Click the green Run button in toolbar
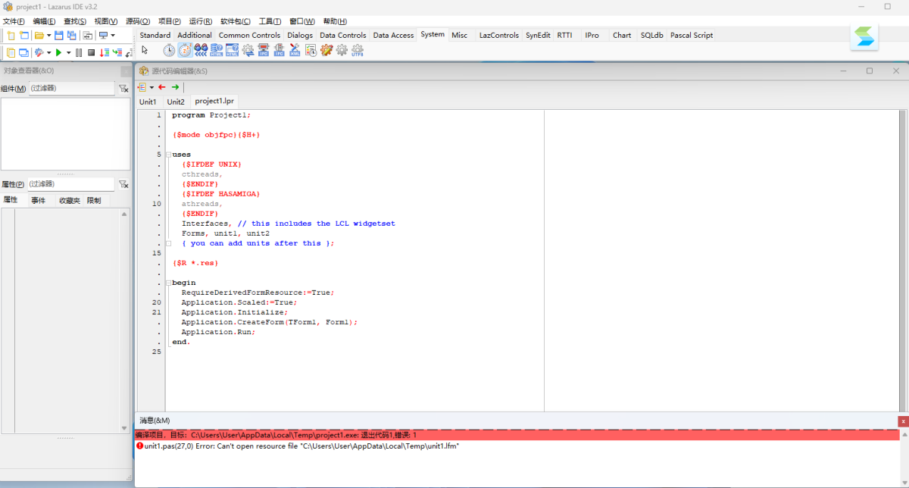909x488 pixels. pos(58,52)
